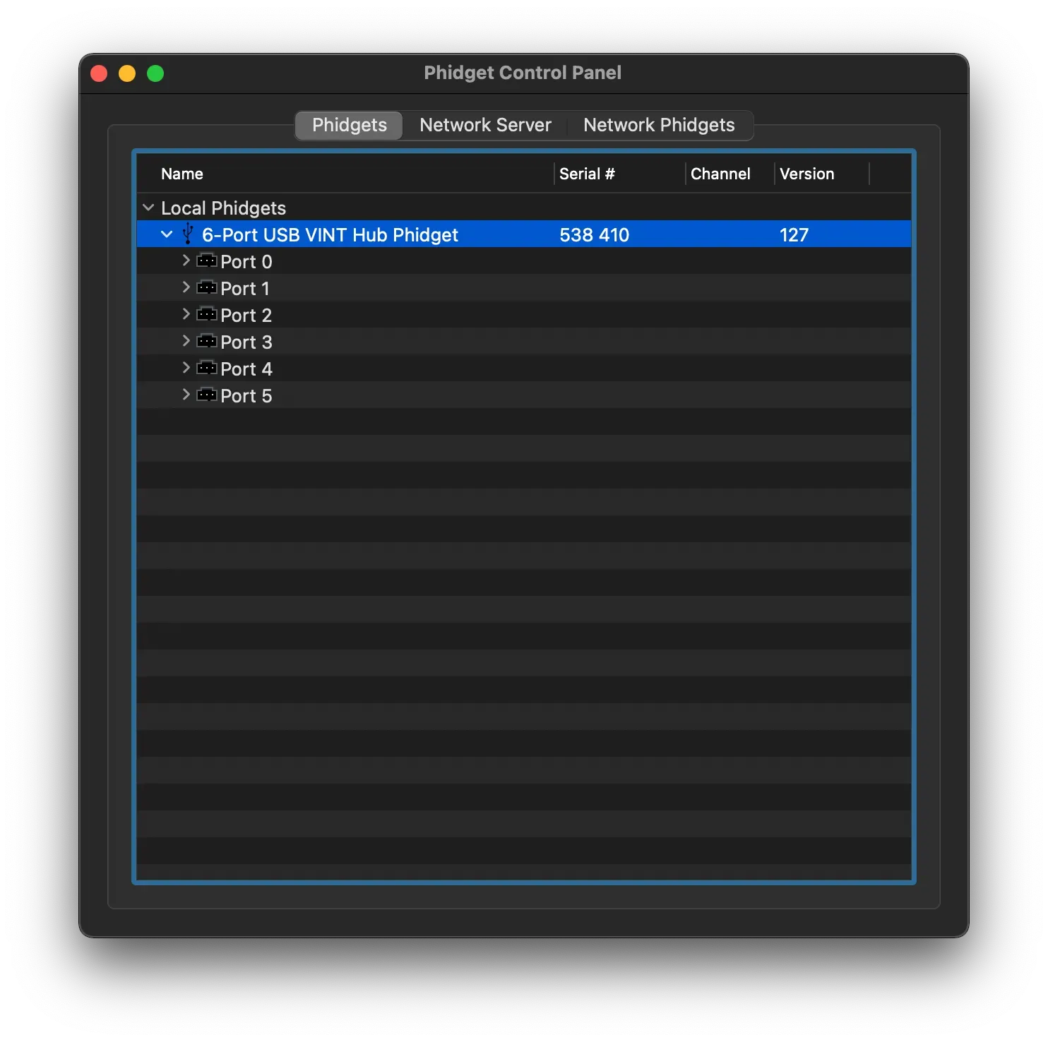The height and width of the screenshot is (1042, 1048).
Task: Select the Port 1 label
Action: click(x=244, y=289)
